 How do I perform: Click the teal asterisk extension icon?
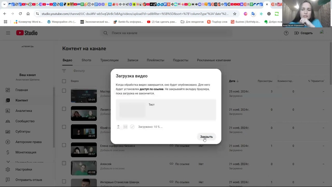click(261, 14)
